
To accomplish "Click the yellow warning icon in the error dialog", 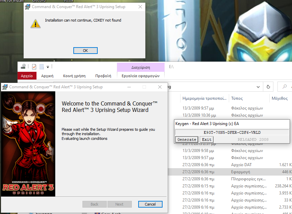I will pos(35,24).
